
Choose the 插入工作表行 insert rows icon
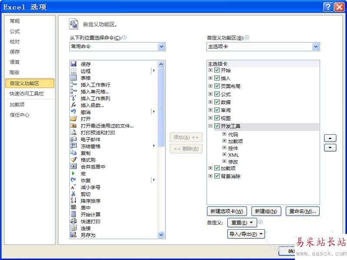(x=73, y=84)
